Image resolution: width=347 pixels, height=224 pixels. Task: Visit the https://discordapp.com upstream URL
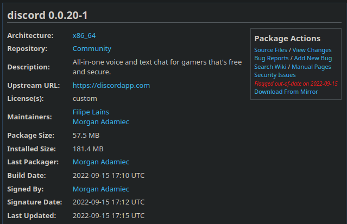click(x=111, y=85)
